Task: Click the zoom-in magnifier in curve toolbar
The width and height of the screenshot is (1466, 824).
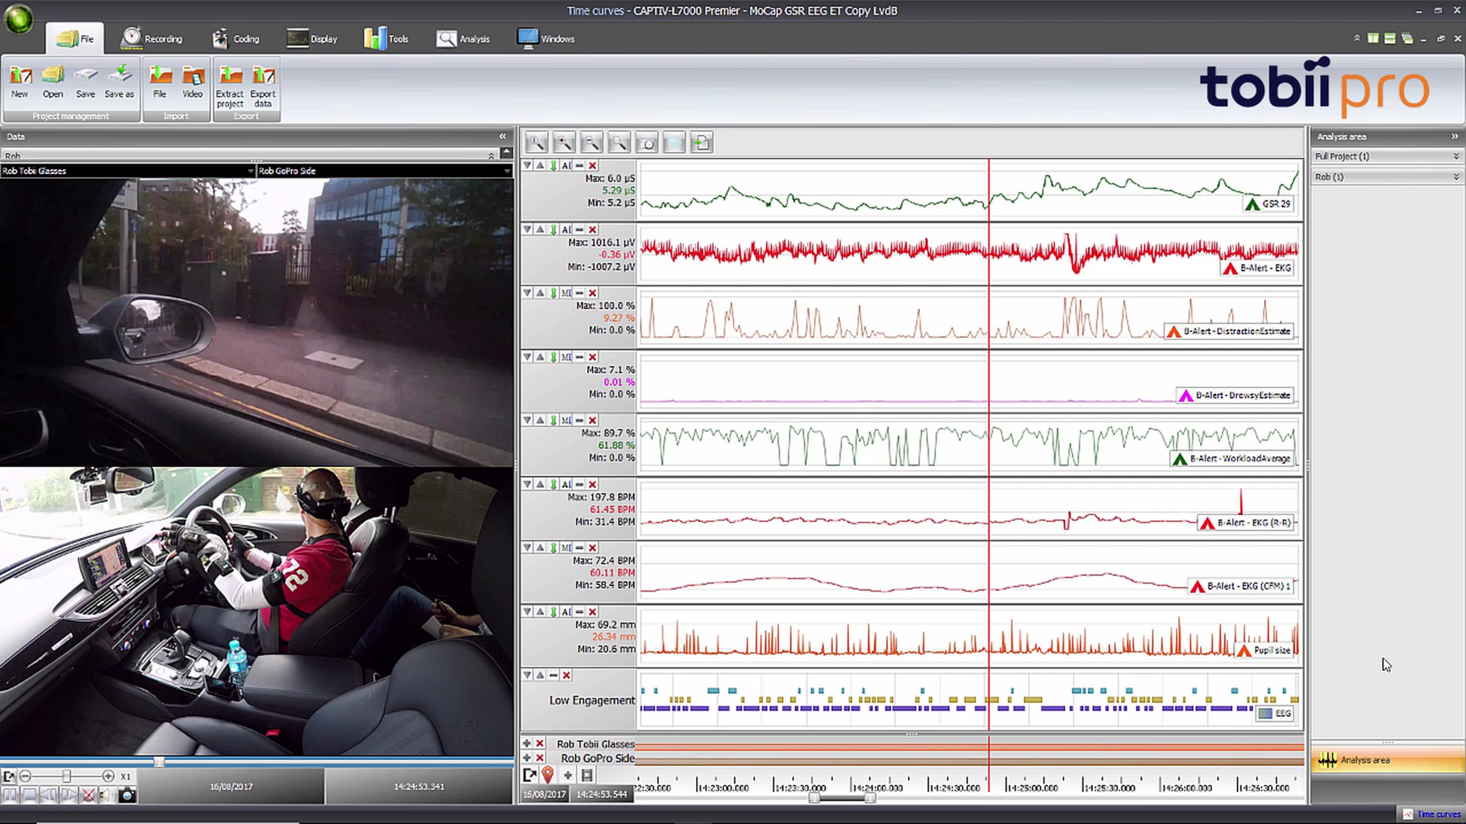Action: [x=563, y=143]
